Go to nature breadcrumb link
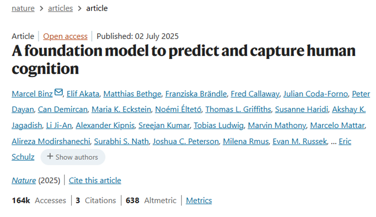 [x=23, y=8]
